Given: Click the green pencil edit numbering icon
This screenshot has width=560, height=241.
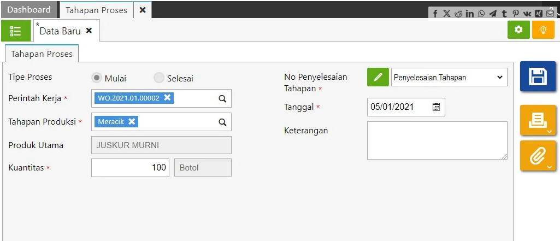Looking at the screenshot, I should (x=378, y=78).
